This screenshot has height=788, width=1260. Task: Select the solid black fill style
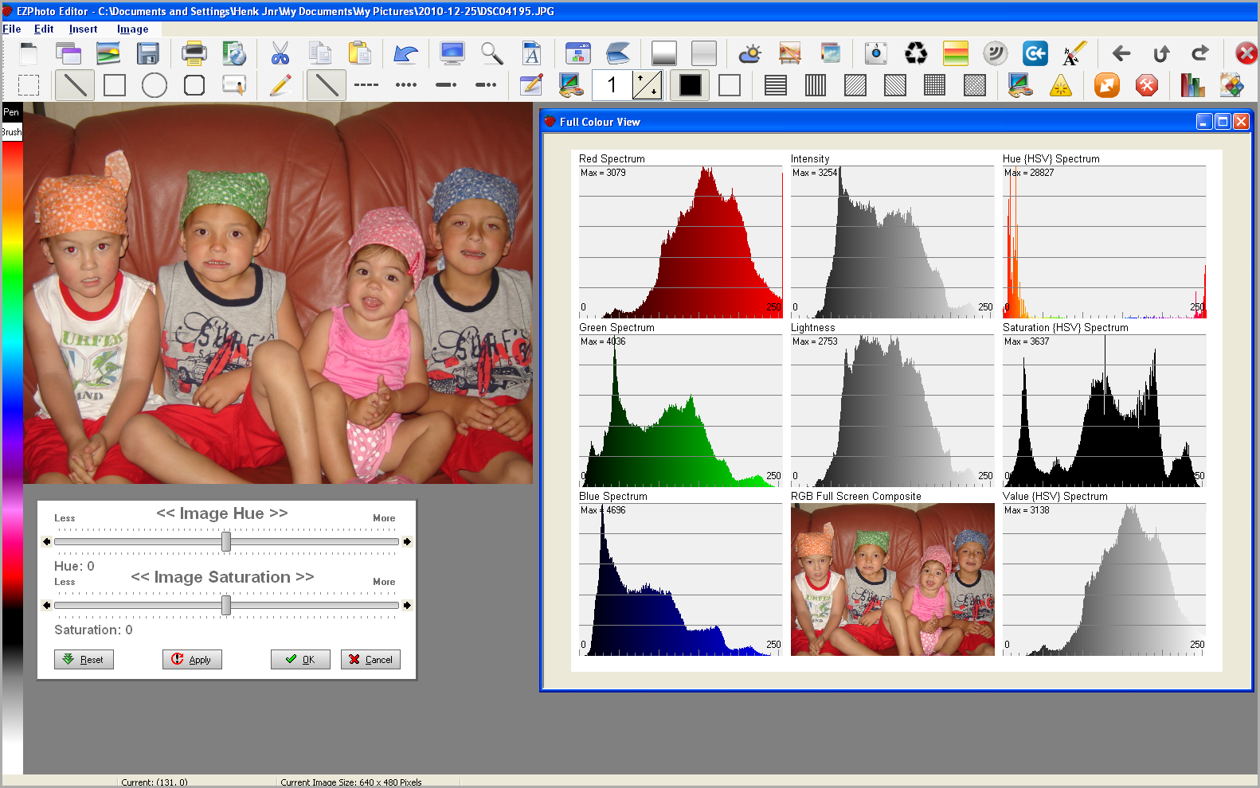coord(690,85)
